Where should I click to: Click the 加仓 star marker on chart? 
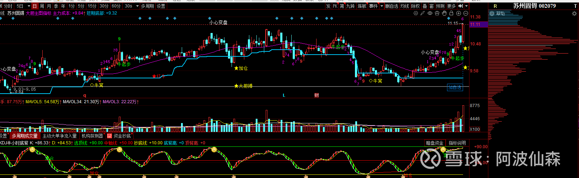(x=237, y=68)
